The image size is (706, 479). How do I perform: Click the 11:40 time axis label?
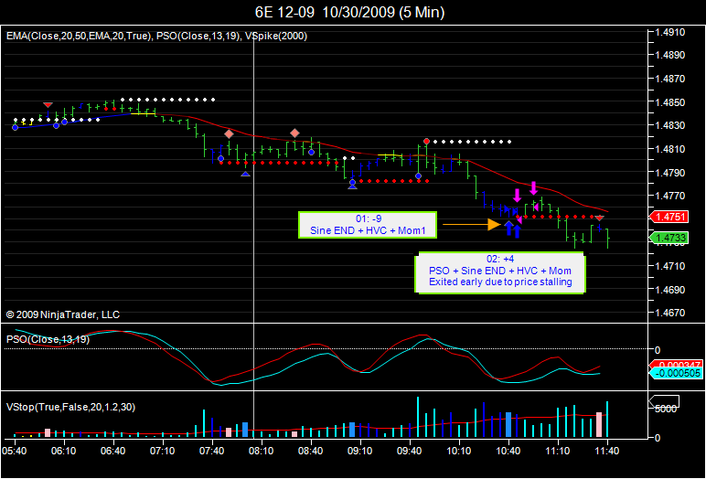coord(607,450)
